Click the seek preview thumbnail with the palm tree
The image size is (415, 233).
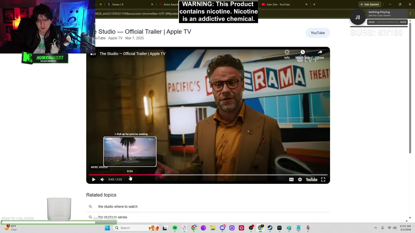[x=130, y=151]
